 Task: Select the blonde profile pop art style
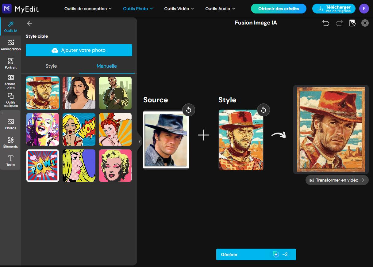(x=79, y=166)
